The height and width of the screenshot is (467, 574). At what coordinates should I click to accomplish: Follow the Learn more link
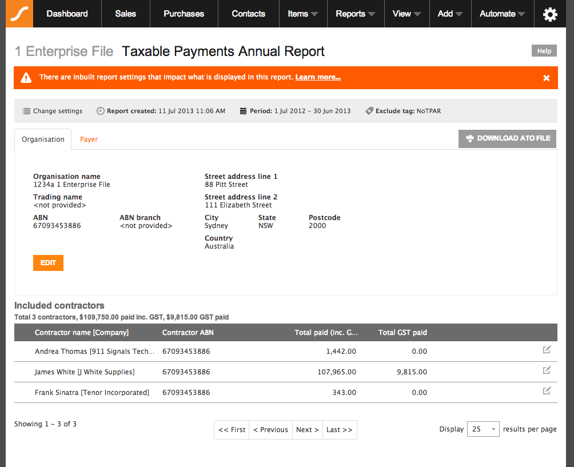click(318, 77)
